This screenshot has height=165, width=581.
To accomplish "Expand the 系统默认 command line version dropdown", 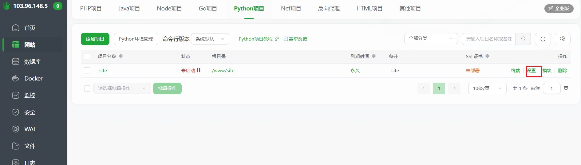I will point(210,39).
